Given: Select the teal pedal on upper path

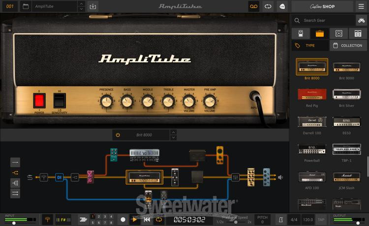Looking at the screenshot, I should (x=114, y=155).
